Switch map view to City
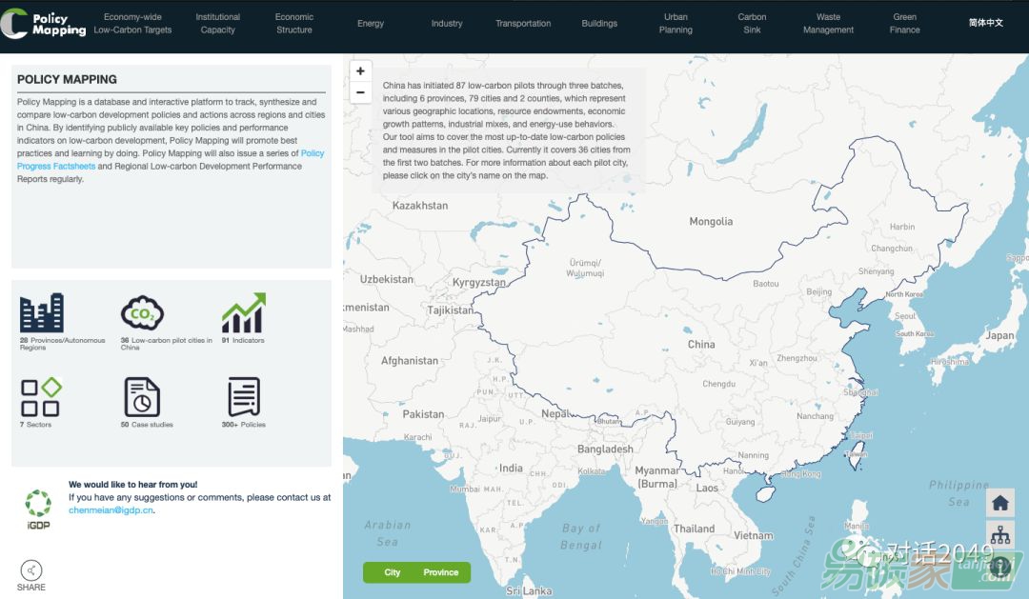1029x599 pixels. [x=392, y=572]
